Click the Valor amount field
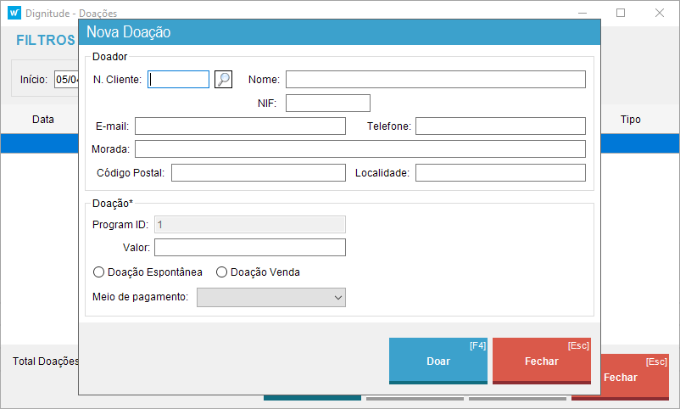Image resolution: width=680 pixels, height=409 pixels. 249,248
